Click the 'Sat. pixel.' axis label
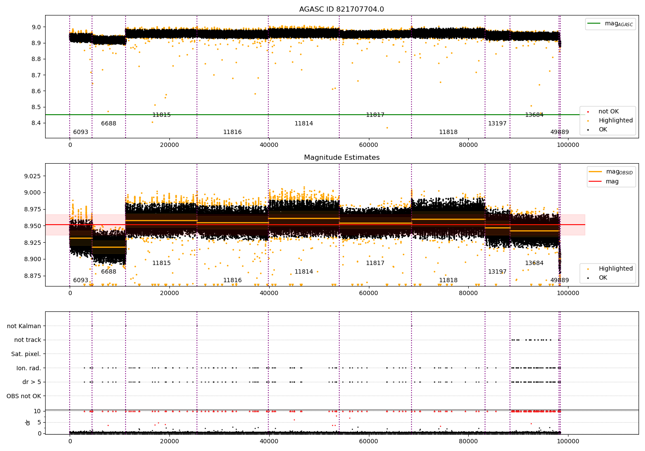This screenshot has width=645, height=451. click(26, 354)
